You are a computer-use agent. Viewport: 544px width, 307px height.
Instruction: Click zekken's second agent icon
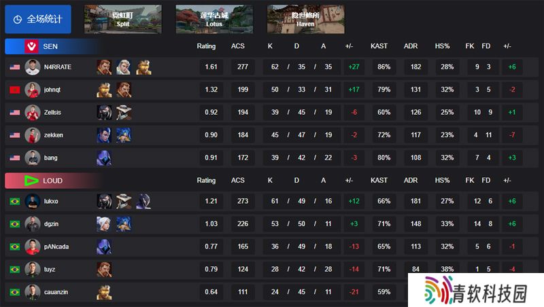click(124, 135)
